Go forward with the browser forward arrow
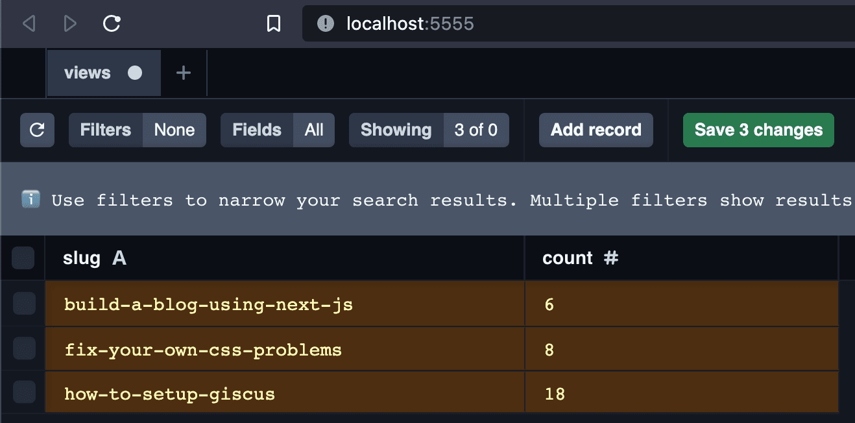855x423 pixels. click(70, 24)
